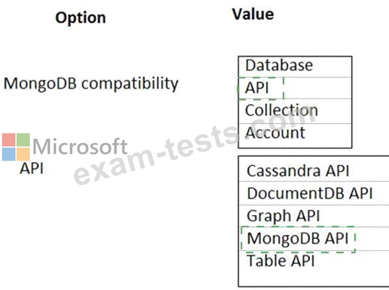Choose the Table API entry
Viewport: 389px width, 290px height.
(x=314, y=261)
